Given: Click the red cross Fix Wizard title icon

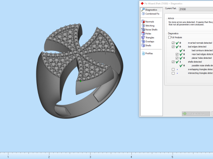Looking at the screenshot, I should click(x=142, y=4).
